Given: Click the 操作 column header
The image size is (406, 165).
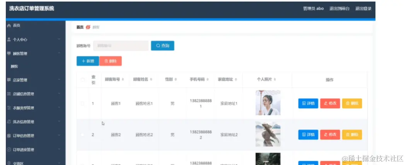Looking at the screenshot, I should 329,80.
